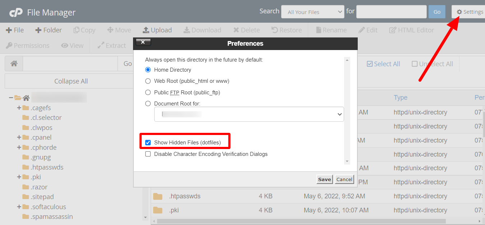Close the Preferences dialog with X
Screen dimensions: 485x225
143,42
